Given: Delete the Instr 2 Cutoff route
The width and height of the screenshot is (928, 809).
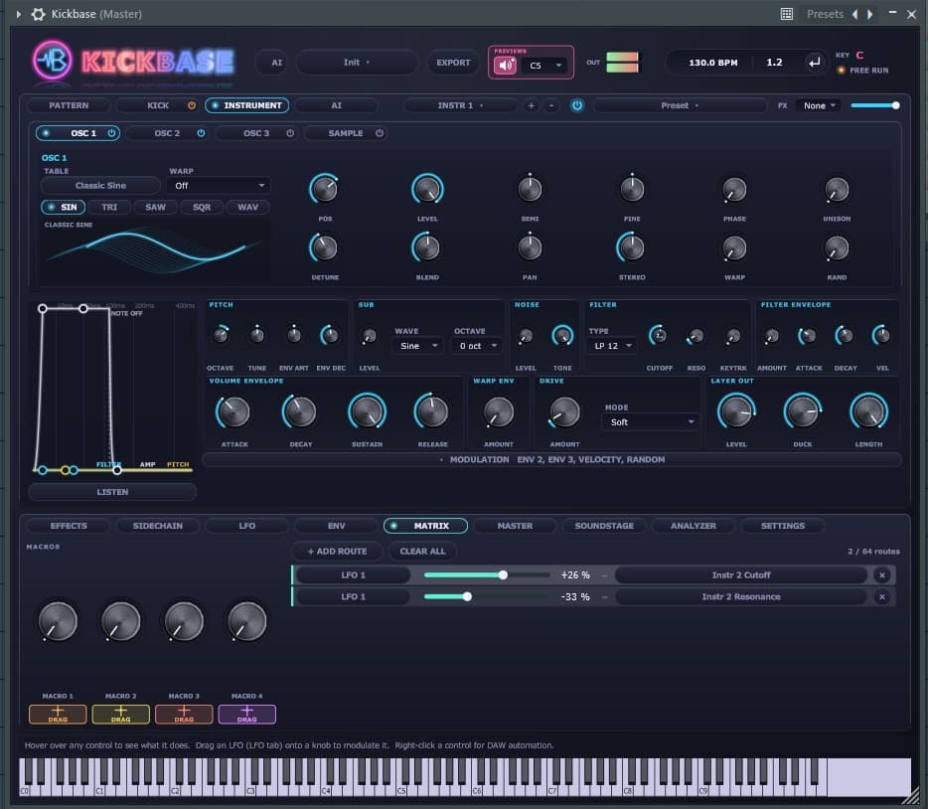Looking at the screenshot, I should tap(882, 574).
